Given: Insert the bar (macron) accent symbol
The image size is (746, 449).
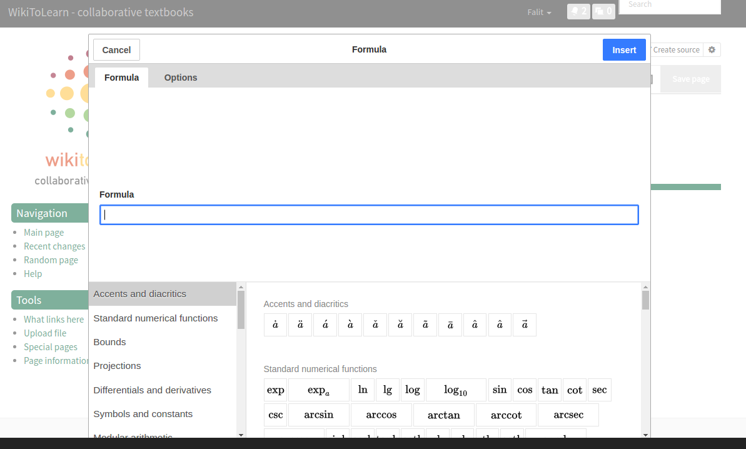Looking at the screenshot, I should coord(450,325).
